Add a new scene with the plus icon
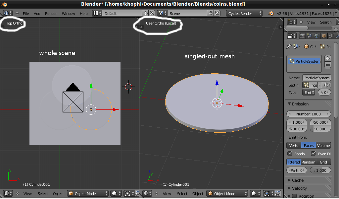Screen dimensions: 339x199 click(211, 13)
